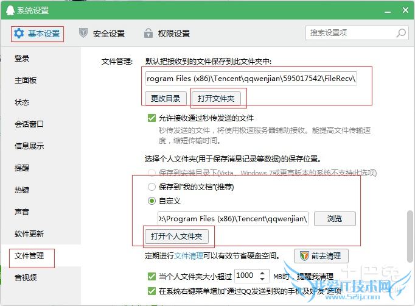Click the custom personal folder path field

click(233, 219)
